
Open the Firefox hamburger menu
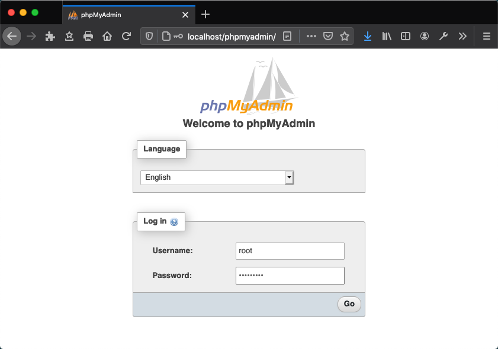[x=487, y=36]
